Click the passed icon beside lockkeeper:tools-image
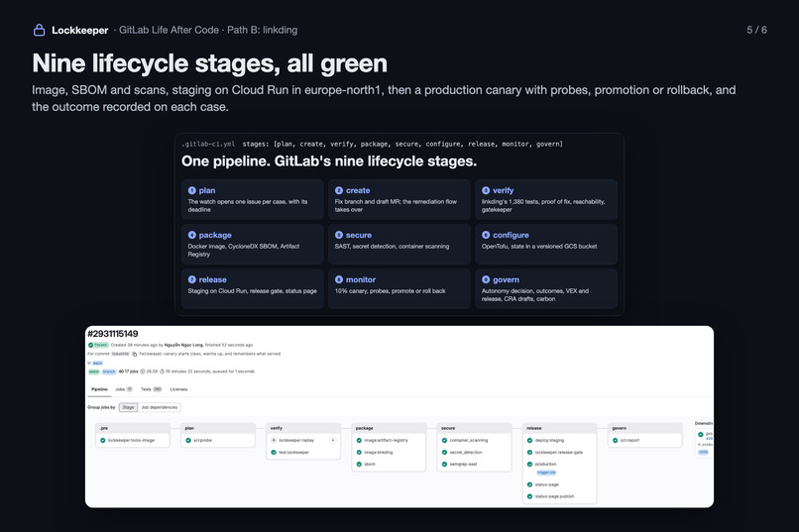The image size is (799, 532). (103, 440)
